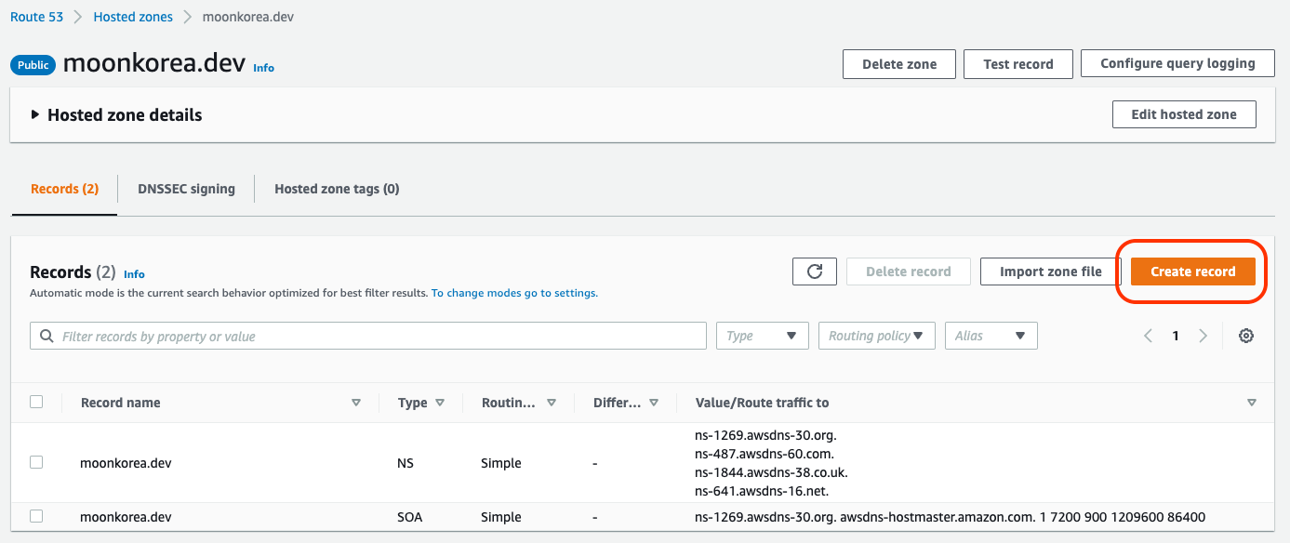Open table preferences gear icon

[x=1246, y=336]
